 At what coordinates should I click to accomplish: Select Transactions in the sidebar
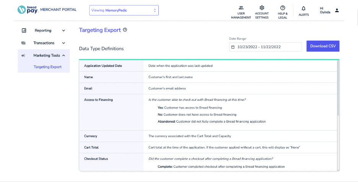[x=44, y=43]
